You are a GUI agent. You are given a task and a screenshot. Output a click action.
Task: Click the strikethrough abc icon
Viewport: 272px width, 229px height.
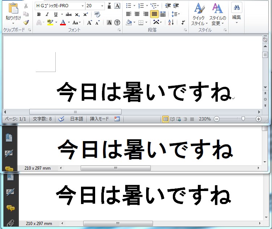[x=68, y=14]
